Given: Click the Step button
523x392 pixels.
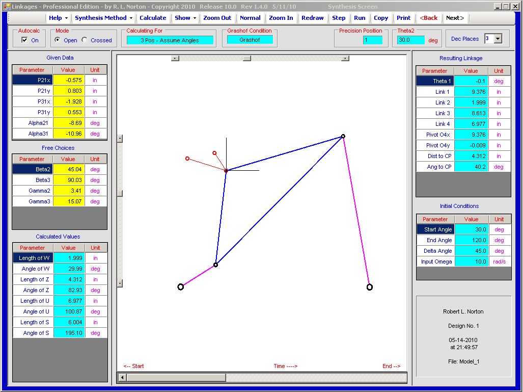Looking at the screenshot, I should click(x=339, y=18).
